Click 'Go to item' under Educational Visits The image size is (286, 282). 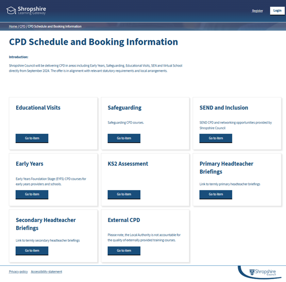32,138
